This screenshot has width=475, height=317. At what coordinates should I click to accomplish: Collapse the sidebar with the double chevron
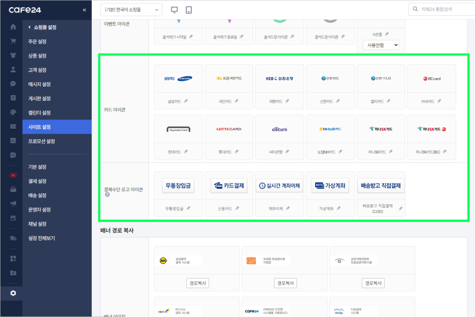(84, 10)
